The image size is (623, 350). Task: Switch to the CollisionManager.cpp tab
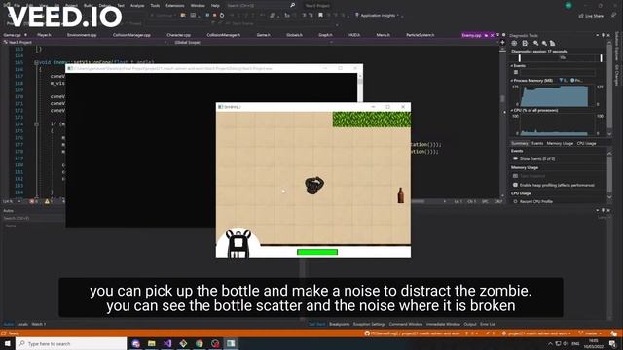(131, 35)
